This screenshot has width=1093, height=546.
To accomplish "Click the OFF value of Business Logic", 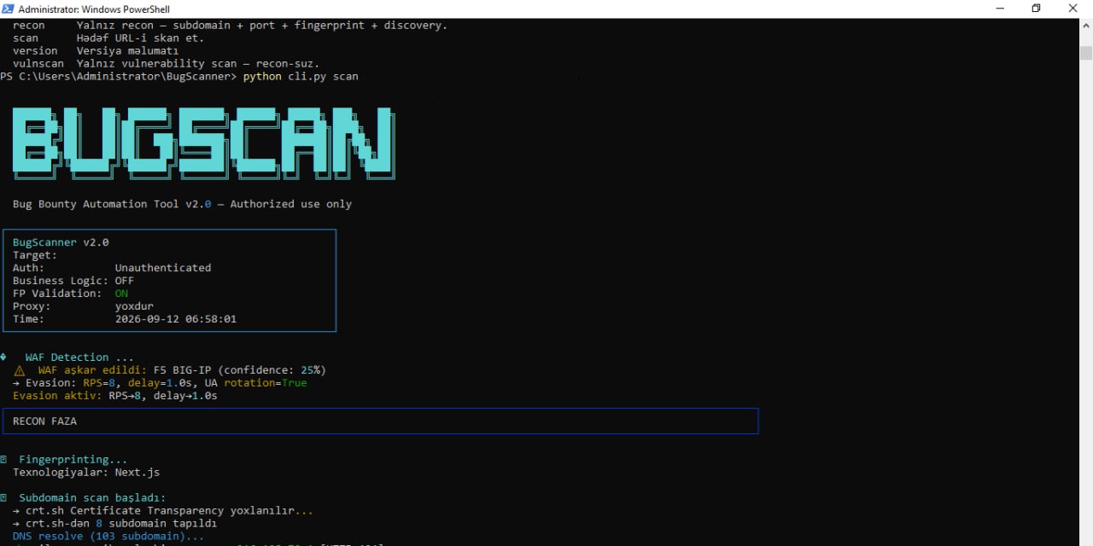I will pyautogui.click(x=125, y=281).
